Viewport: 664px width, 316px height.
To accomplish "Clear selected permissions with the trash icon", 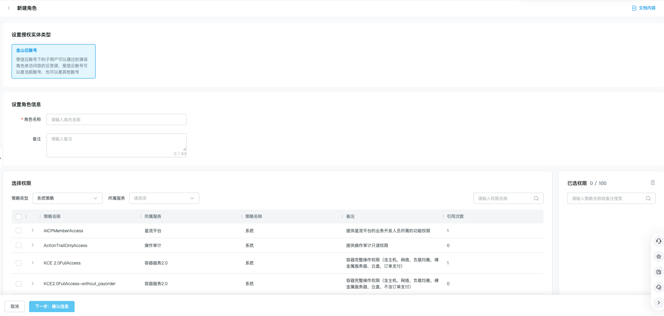I will [652, 183].
